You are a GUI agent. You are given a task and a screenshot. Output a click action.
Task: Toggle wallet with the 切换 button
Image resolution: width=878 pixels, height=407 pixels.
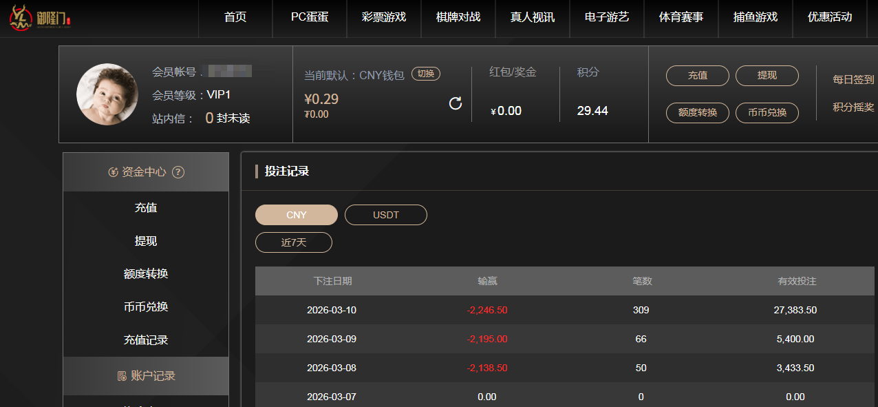426,74
